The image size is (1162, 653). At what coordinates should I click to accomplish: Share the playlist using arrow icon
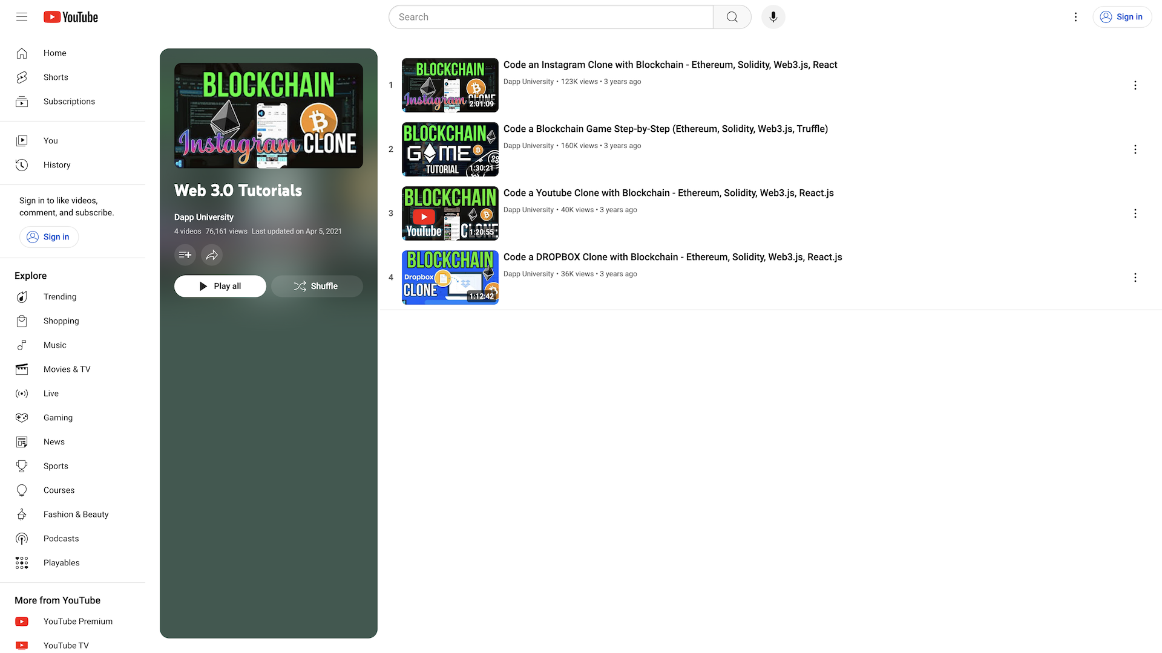pyautogui.click(x=212, y=255)
